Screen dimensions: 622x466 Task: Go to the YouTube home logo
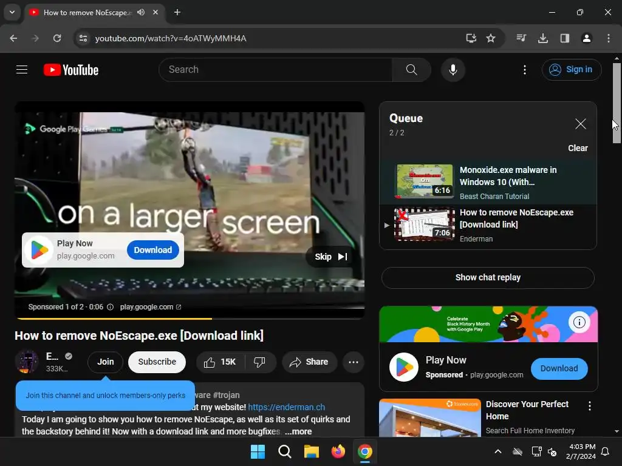click(x=71, y=70)
